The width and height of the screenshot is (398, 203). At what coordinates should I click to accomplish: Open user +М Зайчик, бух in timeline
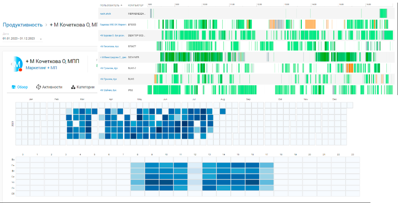tap(108, 90)
